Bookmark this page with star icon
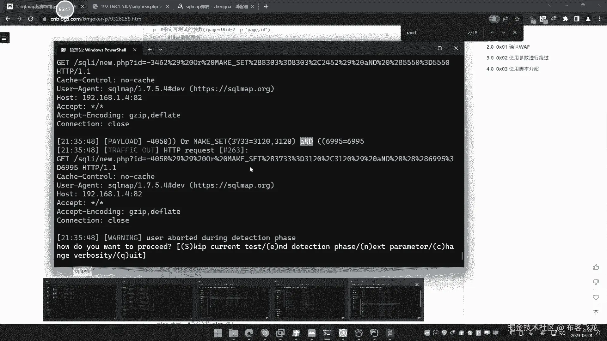607x341 pixels. point(517,19)
